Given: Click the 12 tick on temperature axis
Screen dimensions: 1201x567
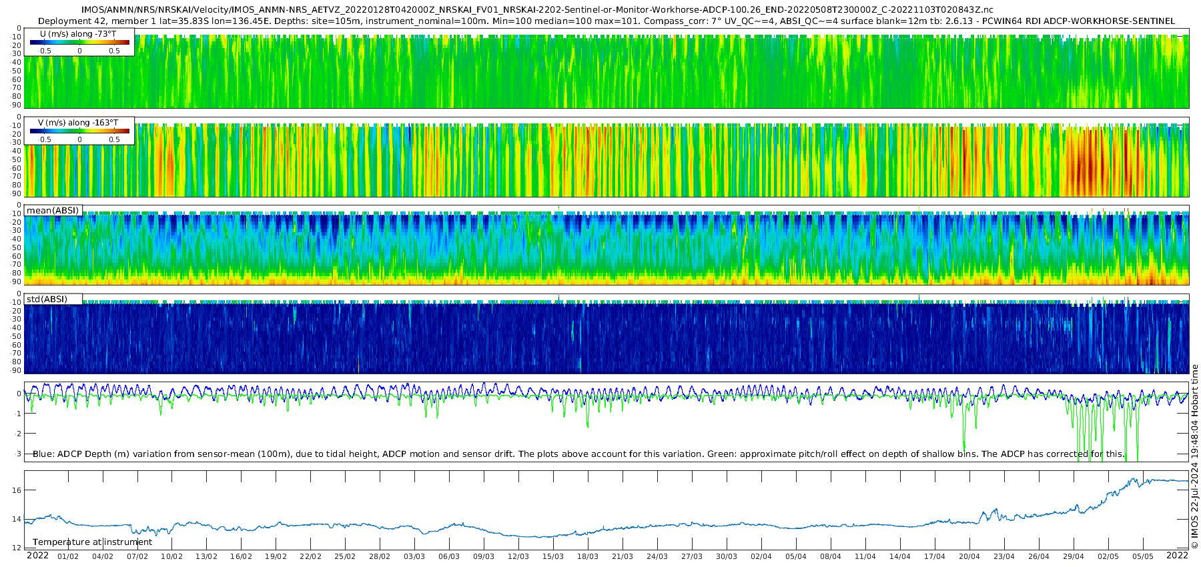Looking at the screenshot, I should (17, 548).
